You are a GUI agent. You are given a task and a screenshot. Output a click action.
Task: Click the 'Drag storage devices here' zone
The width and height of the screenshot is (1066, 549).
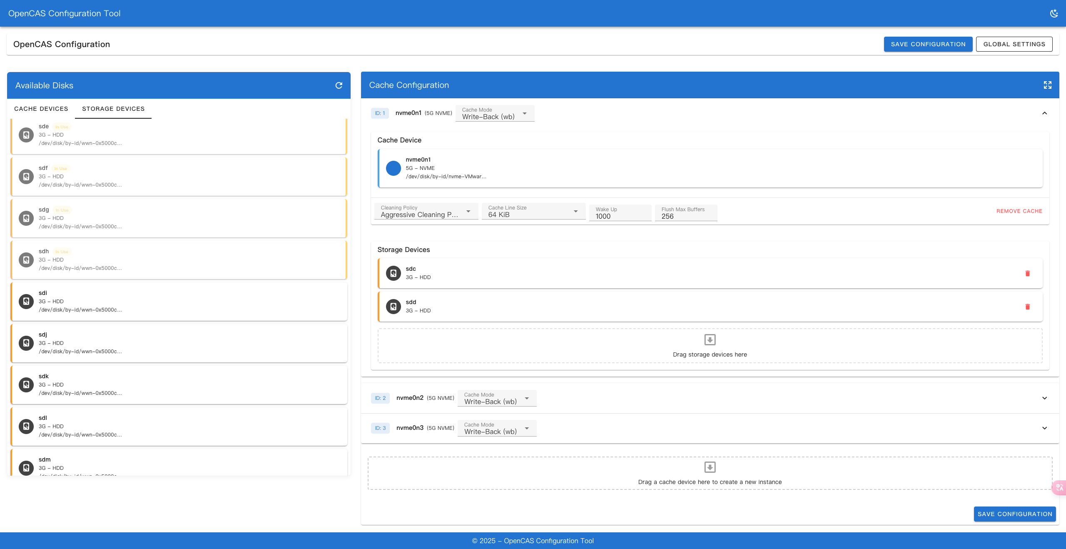click(710, 346)
